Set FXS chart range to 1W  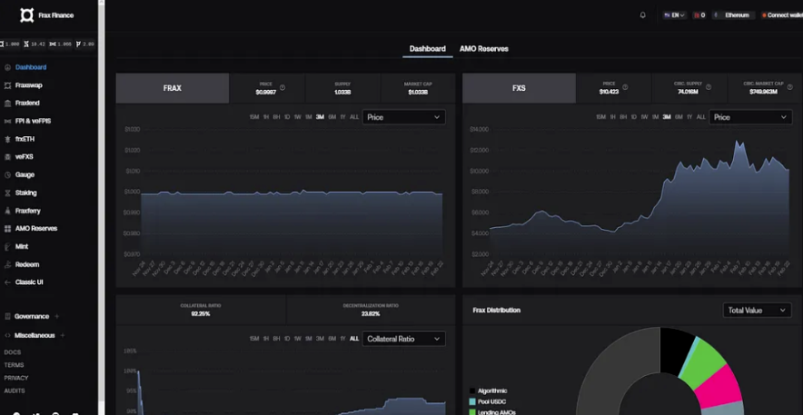[644, 117]
